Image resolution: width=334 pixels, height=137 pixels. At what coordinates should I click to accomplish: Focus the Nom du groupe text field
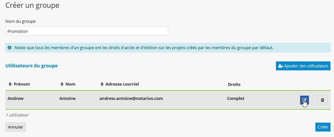[x=87, y=31]
